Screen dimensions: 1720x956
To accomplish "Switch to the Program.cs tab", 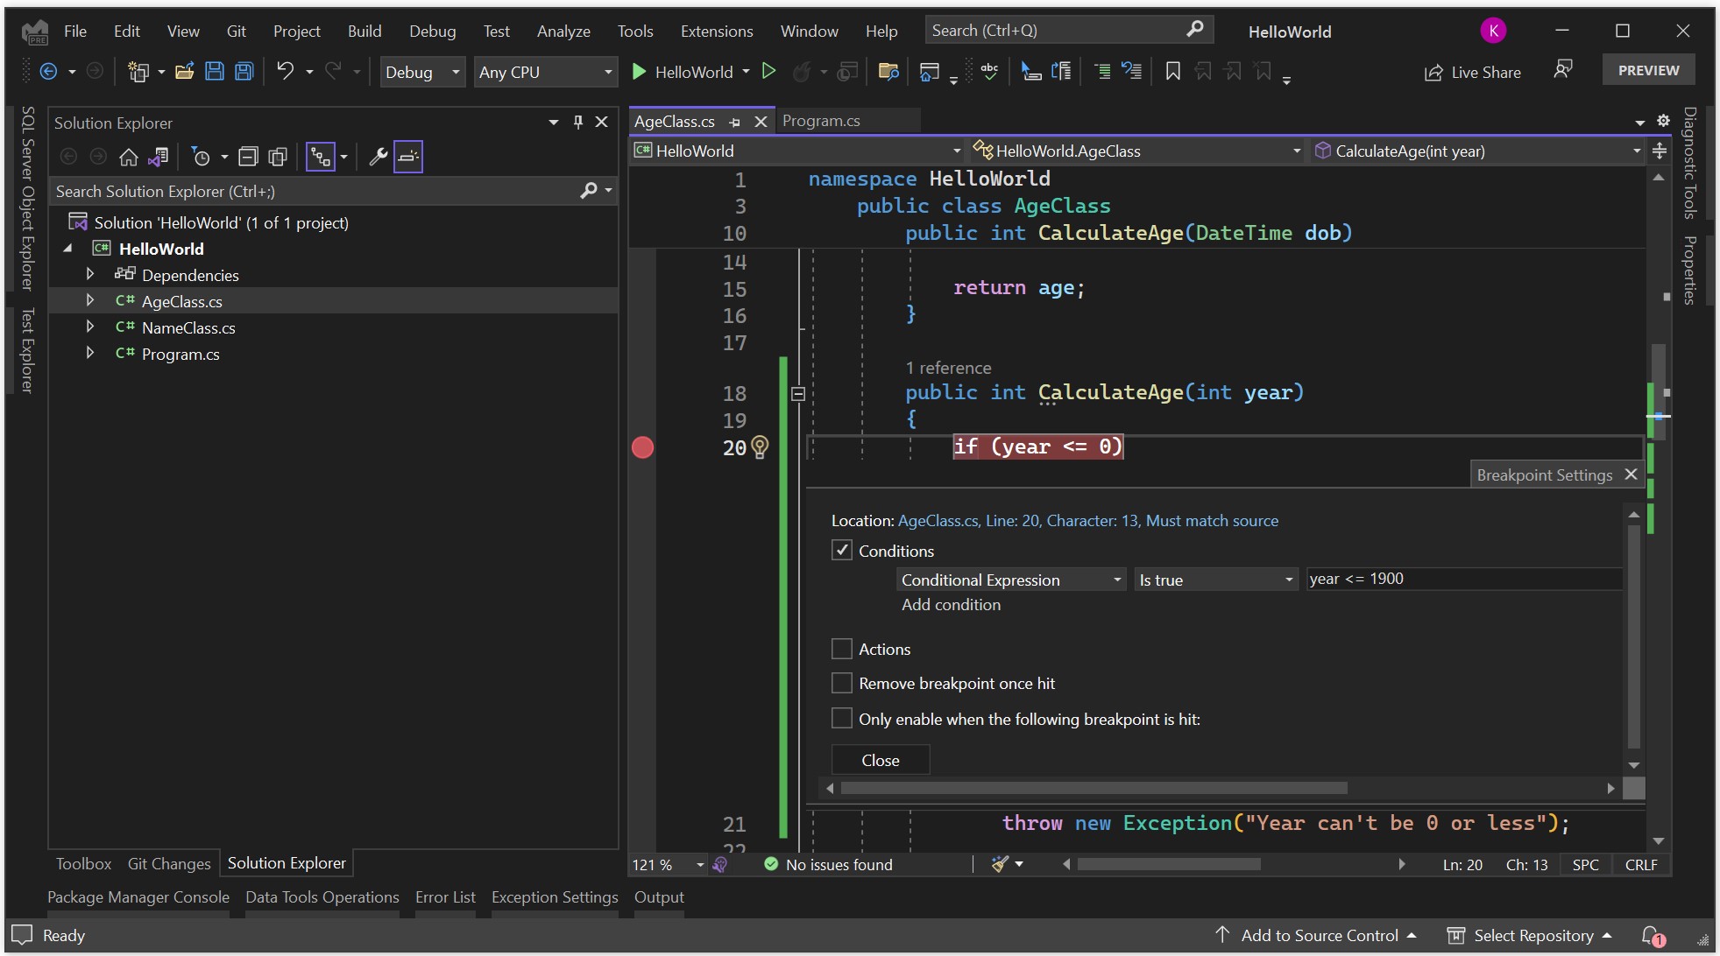I will [820, 120].
